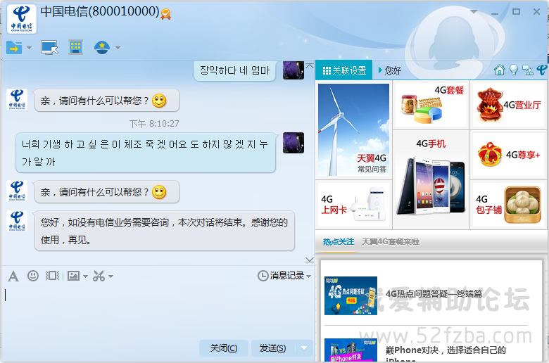Screen dimensions: 549x363
Task: Open the send file folder icon
Action: pos(14,47)
